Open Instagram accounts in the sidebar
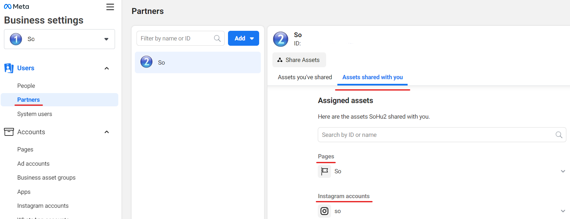Viewport: 570px width, 219px height. pyautogui.click(x=43, y=206)
